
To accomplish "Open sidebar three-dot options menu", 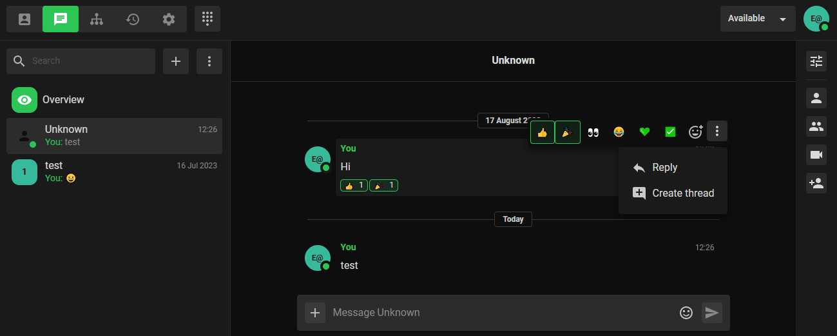I will [x=209, y=61].
